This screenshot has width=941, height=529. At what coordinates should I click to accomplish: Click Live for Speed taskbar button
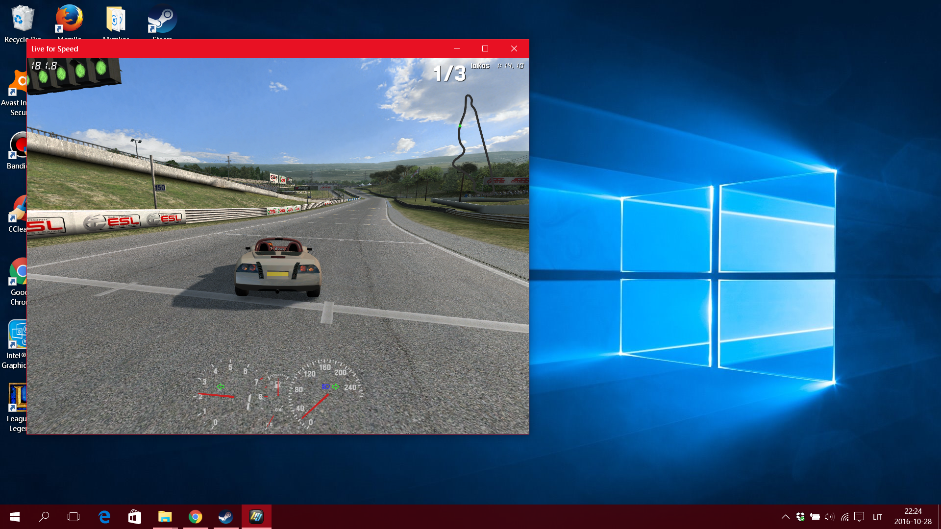(256, 517)
